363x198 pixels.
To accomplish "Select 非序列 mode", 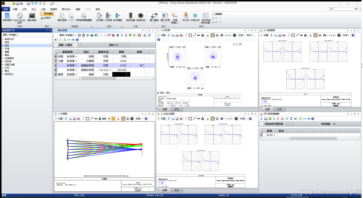I will pos(46,18).
